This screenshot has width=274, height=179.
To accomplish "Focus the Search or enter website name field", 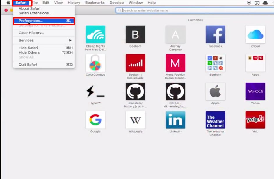I will pos(195,10).
